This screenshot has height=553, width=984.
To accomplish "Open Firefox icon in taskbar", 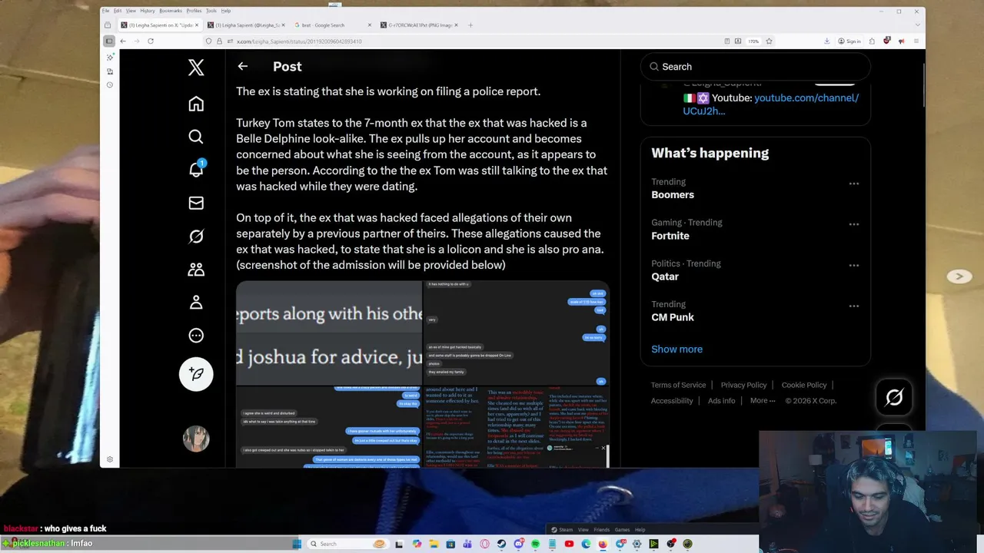I will coord(603,544).
